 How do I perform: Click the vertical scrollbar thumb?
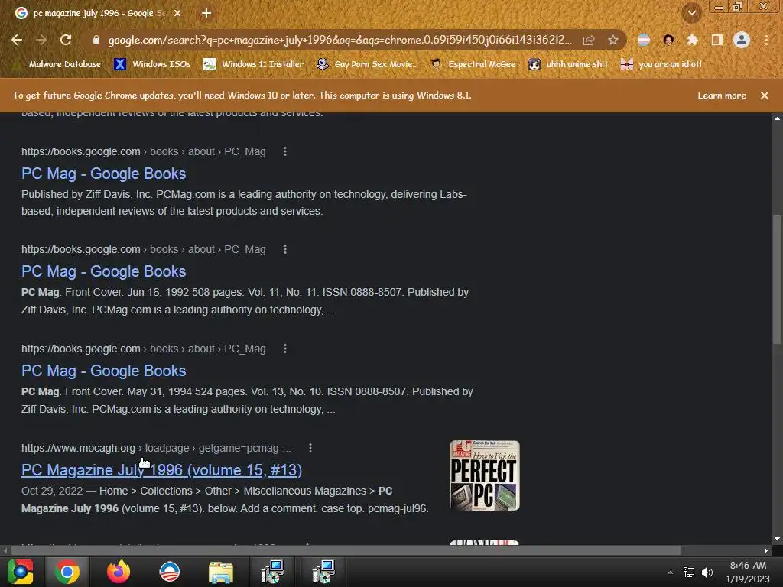(777, 278)
